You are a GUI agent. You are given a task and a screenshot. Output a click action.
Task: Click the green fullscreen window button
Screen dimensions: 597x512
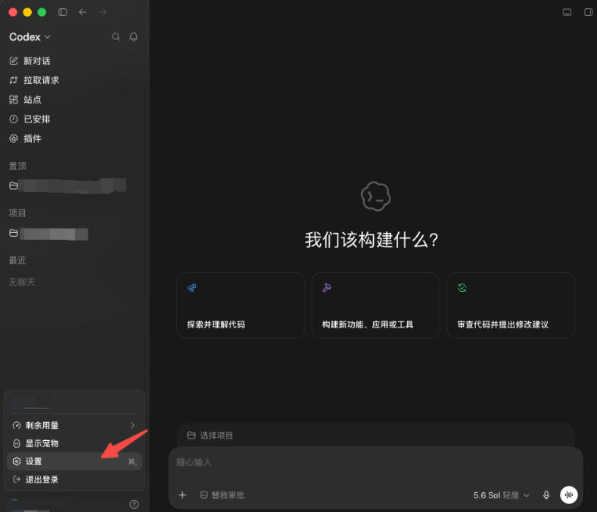click(x=42, y=12)
